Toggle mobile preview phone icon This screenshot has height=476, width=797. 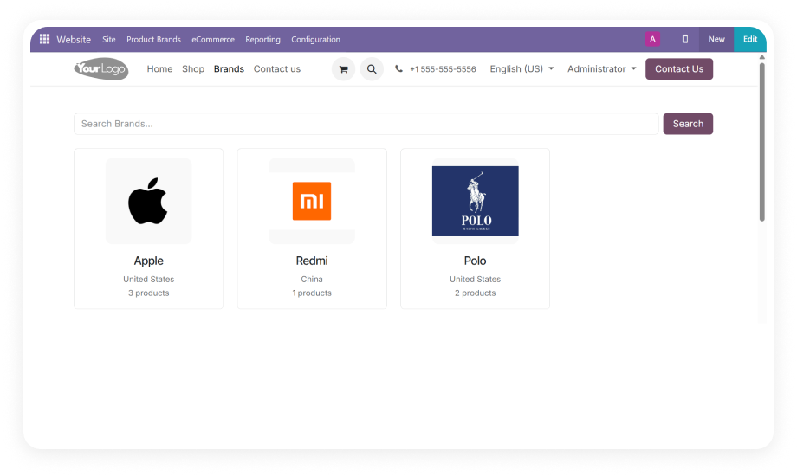coord(684,39)
